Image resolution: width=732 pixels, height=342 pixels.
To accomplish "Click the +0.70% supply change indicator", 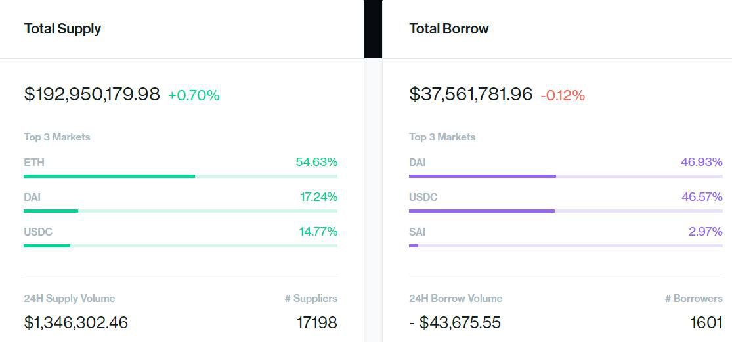I will [194, 96].
